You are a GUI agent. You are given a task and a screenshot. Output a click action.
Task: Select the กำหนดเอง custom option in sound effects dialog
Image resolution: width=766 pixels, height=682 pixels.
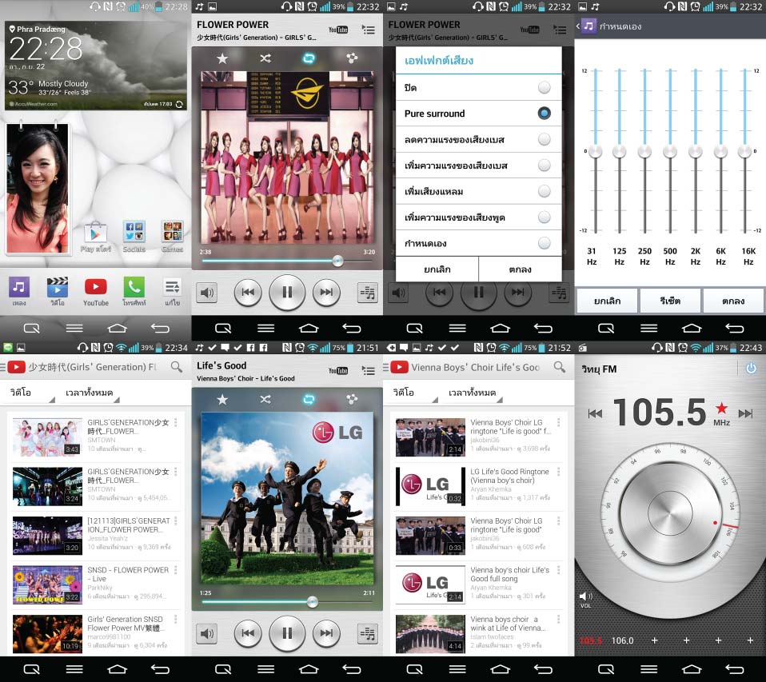coord(478,243)
